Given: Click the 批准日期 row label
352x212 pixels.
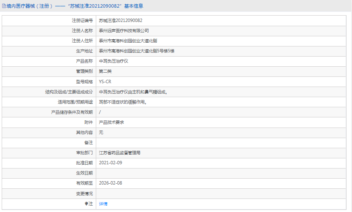Looking at the screenshot, I should tap(84, 163).
